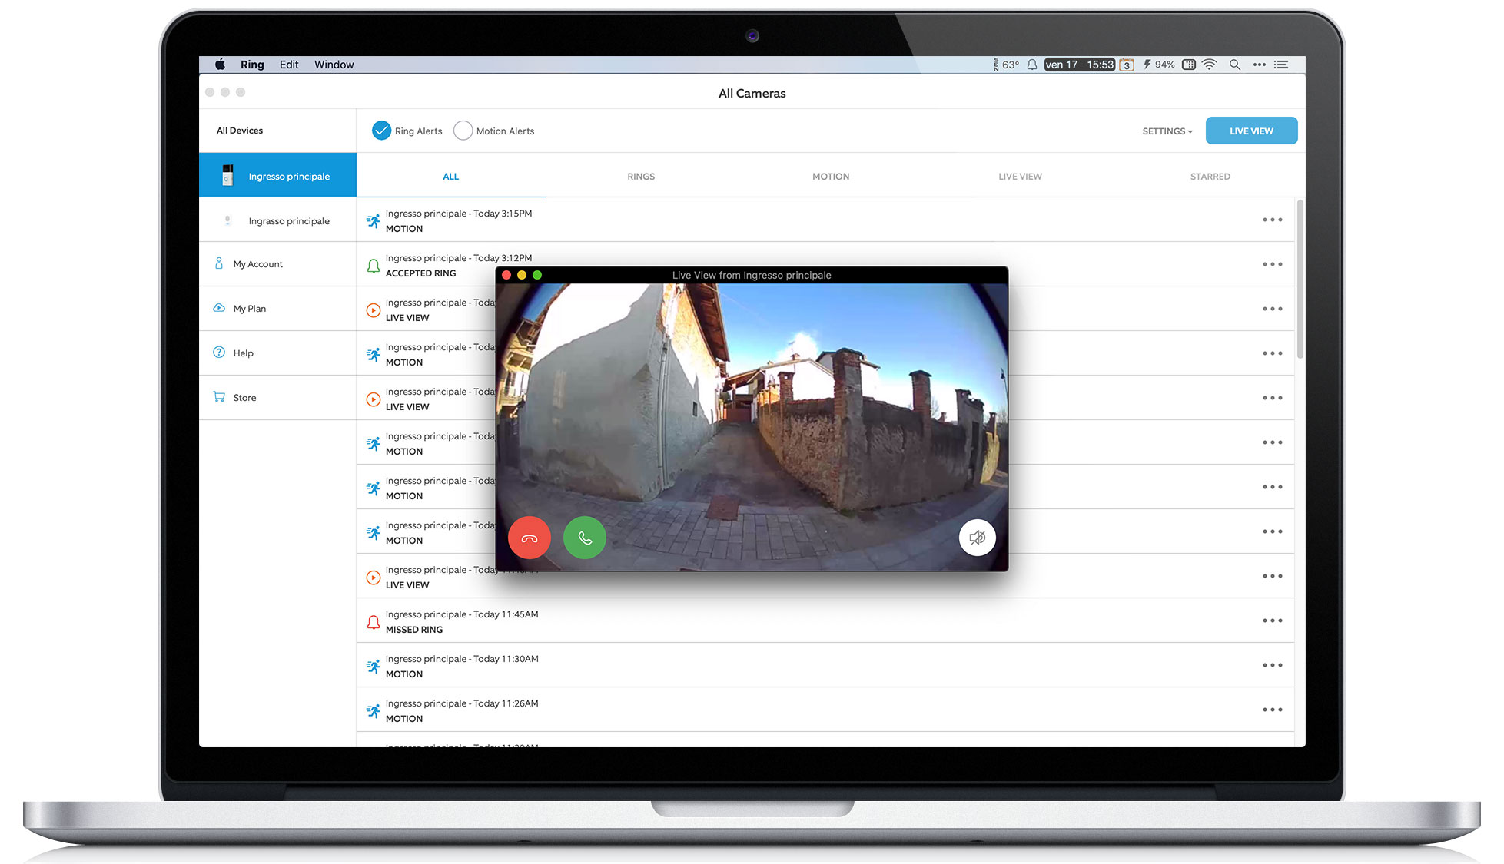Switch to the RINGS tab
This screenshot has height=864, width=1504.
click(641, 176)
